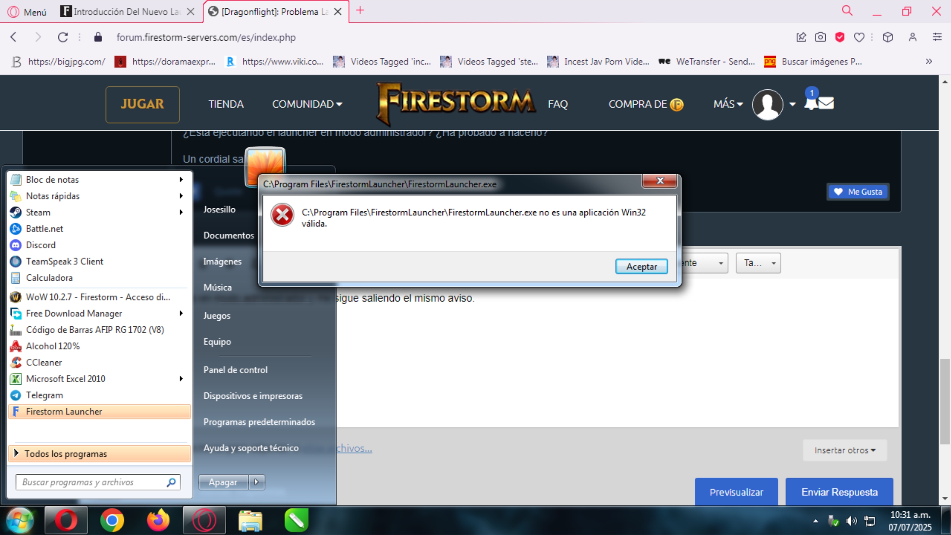Click the Enviar Respuesta button
Image resolution: width=951 pixels, height=535 pixels.
[x=840, y=492]
